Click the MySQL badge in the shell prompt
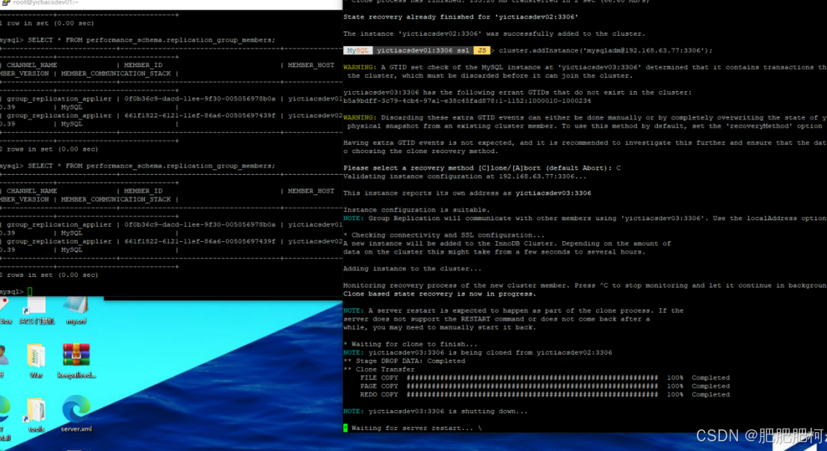827x451 pixels. (x=356, y=51)
